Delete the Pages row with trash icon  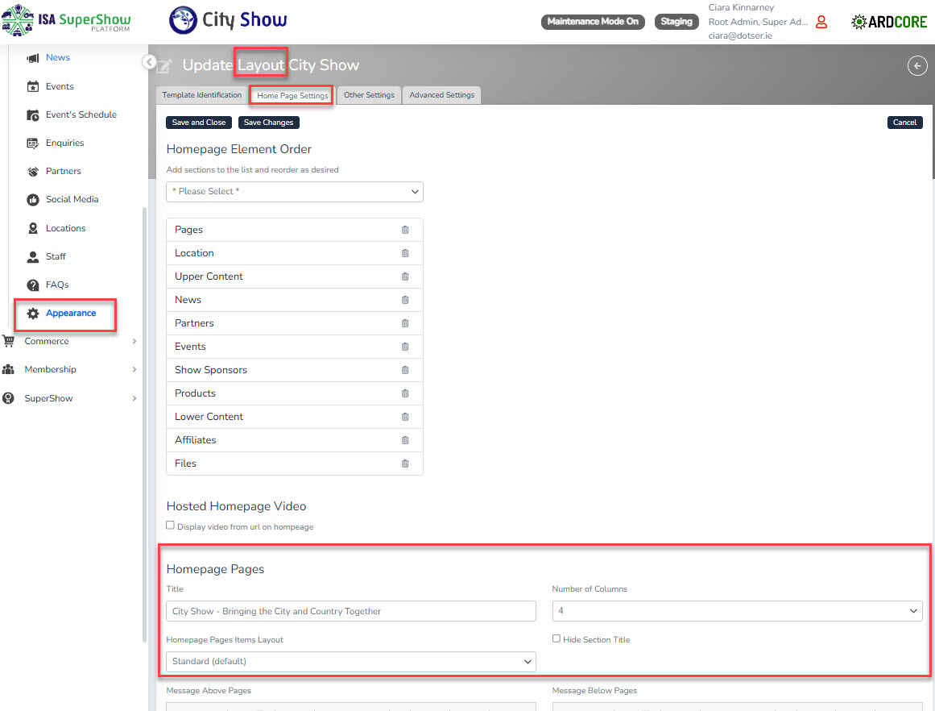click(405, 230)
